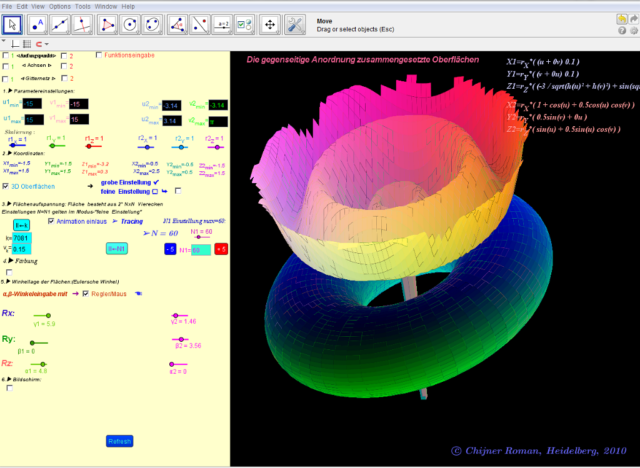
Task: Click the Undo arrow icon
Action: 622,19
